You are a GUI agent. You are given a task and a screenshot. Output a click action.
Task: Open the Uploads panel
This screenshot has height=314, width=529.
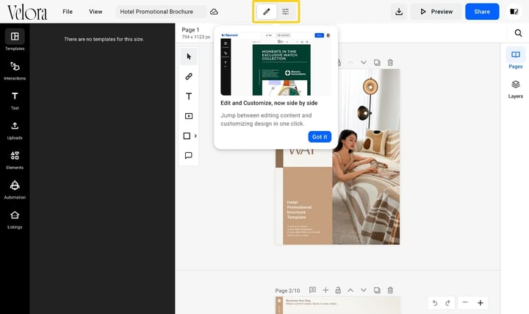[x=15, y=131]
